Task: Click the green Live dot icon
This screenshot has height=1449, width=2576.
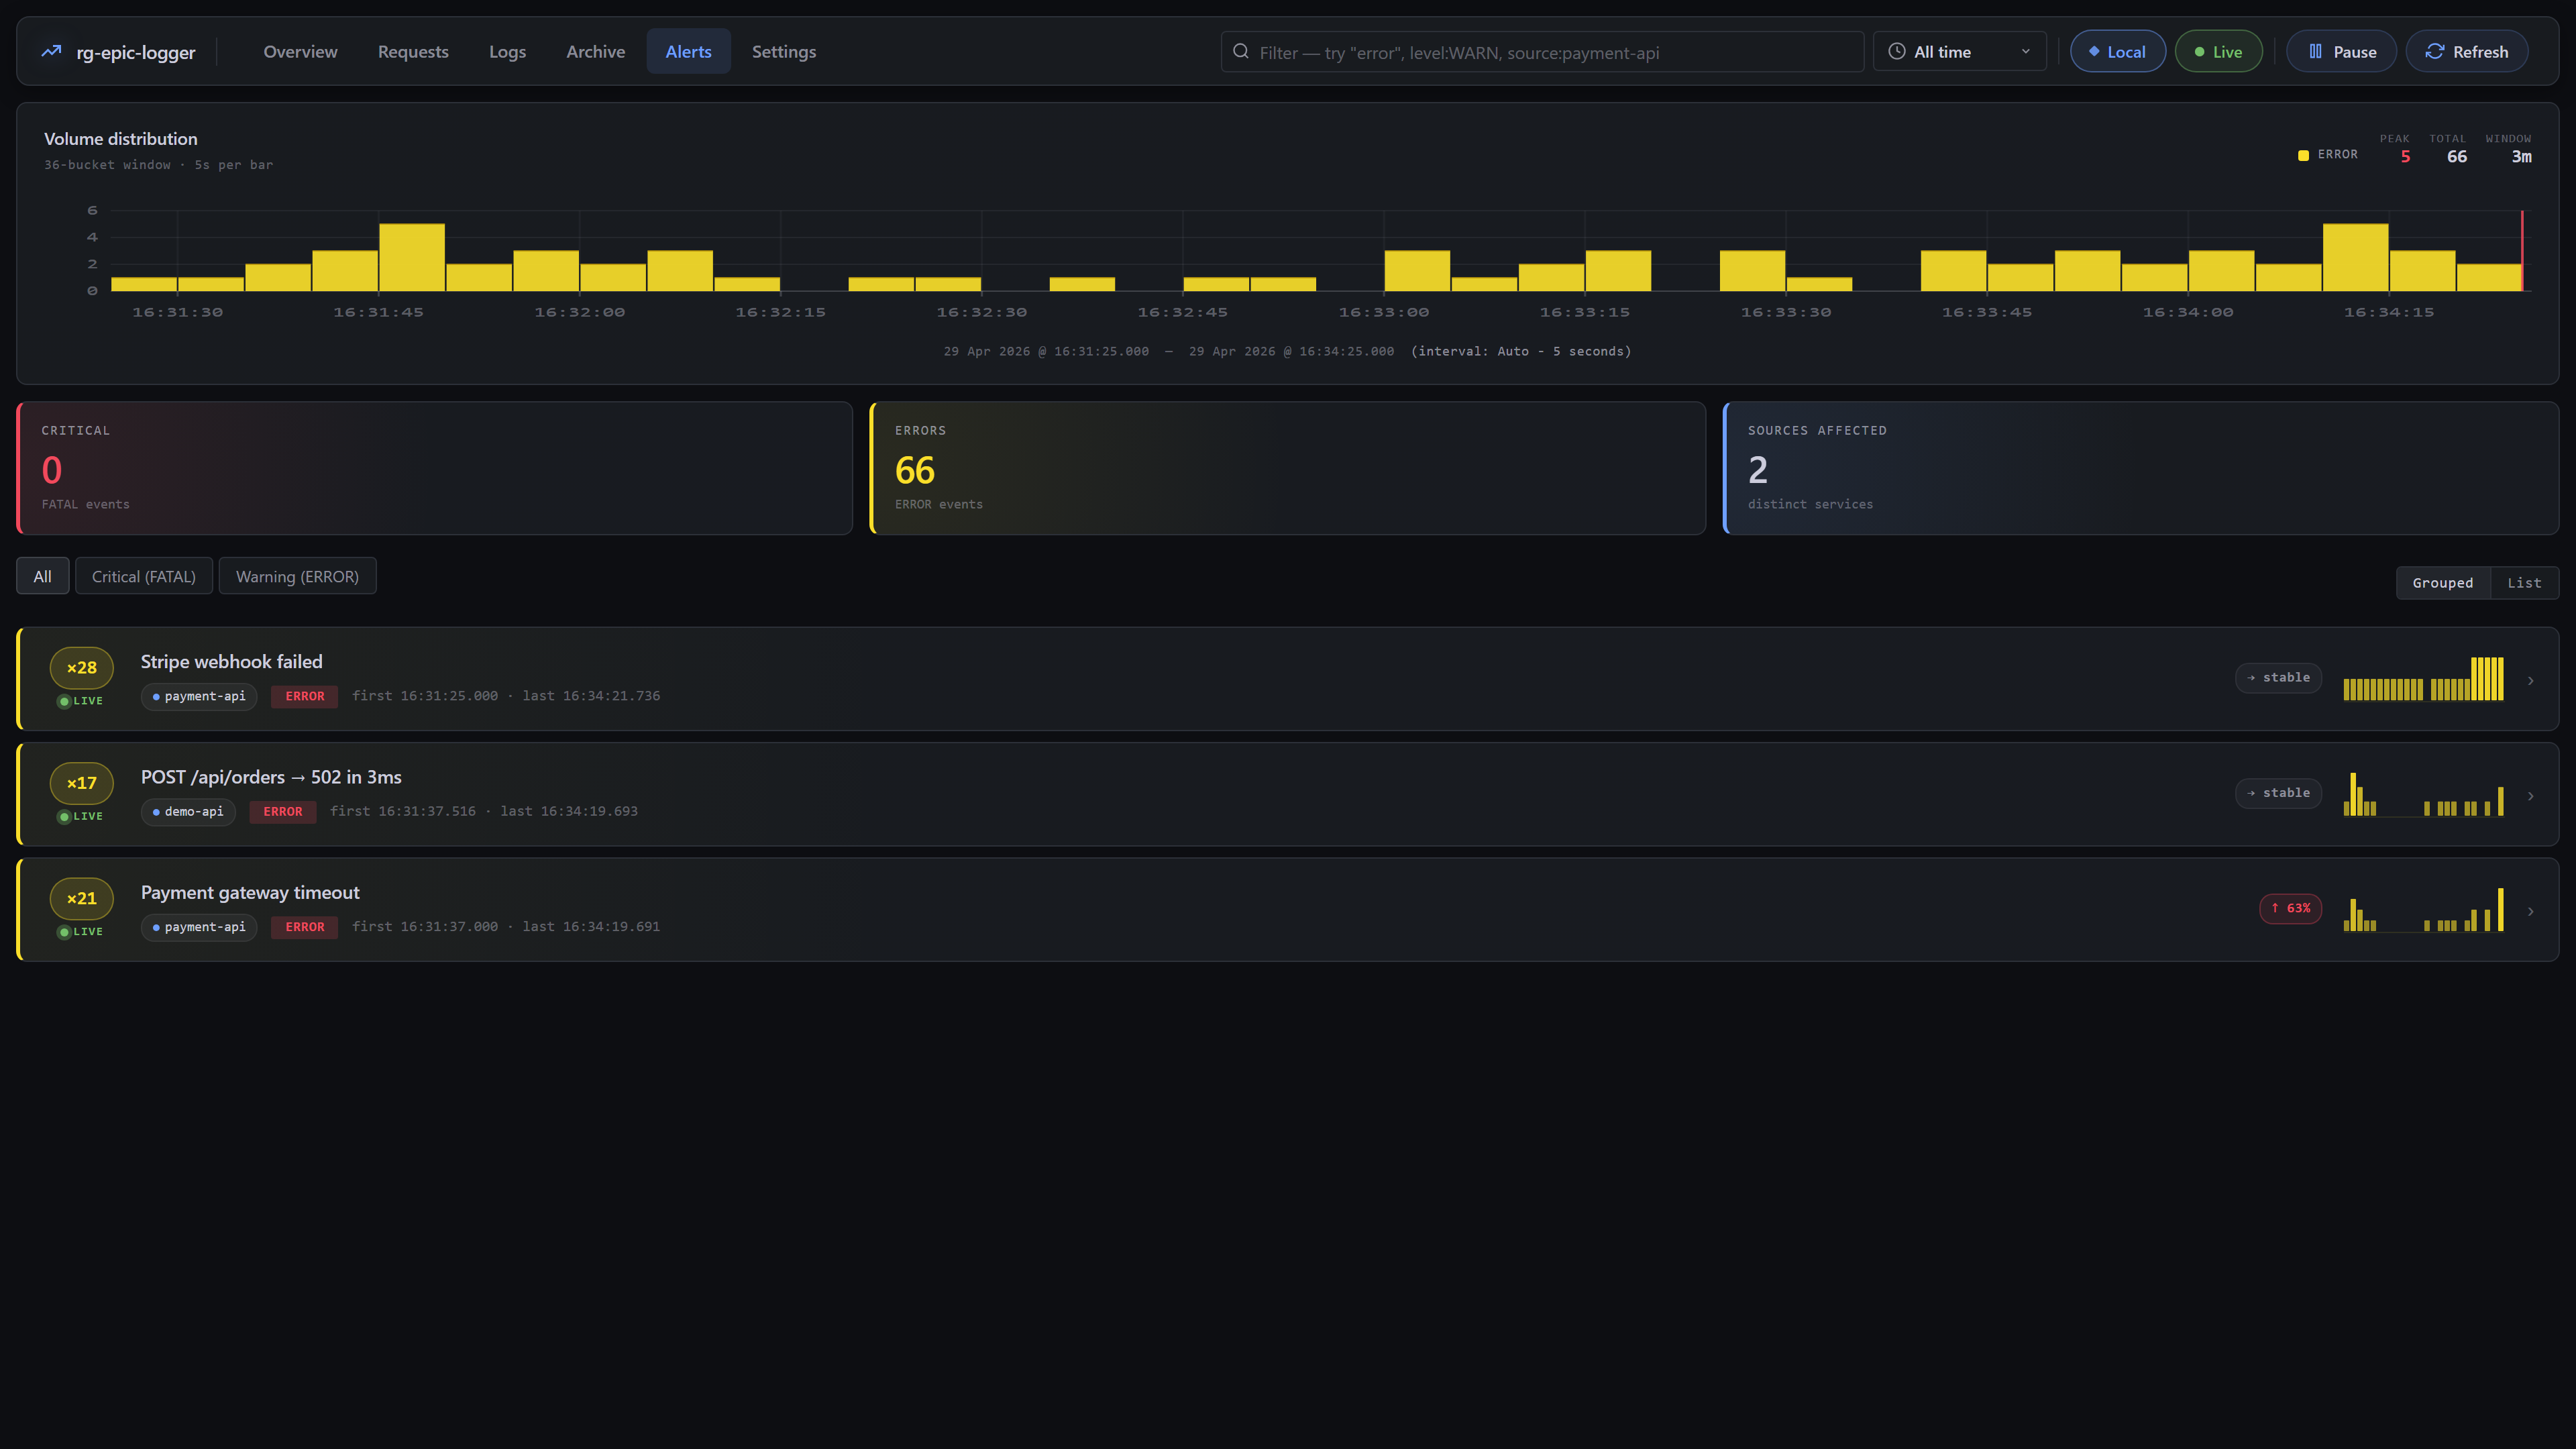Action: click(2199, 52)
